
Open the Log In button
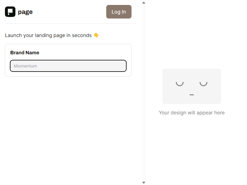[119, 12]
